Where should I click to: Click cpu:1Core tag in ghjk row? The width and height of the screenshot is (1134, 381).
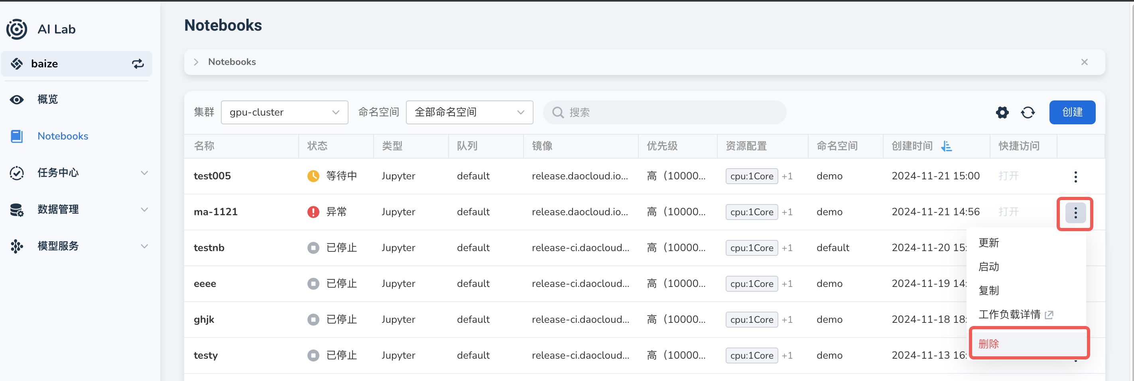[752, 320]
